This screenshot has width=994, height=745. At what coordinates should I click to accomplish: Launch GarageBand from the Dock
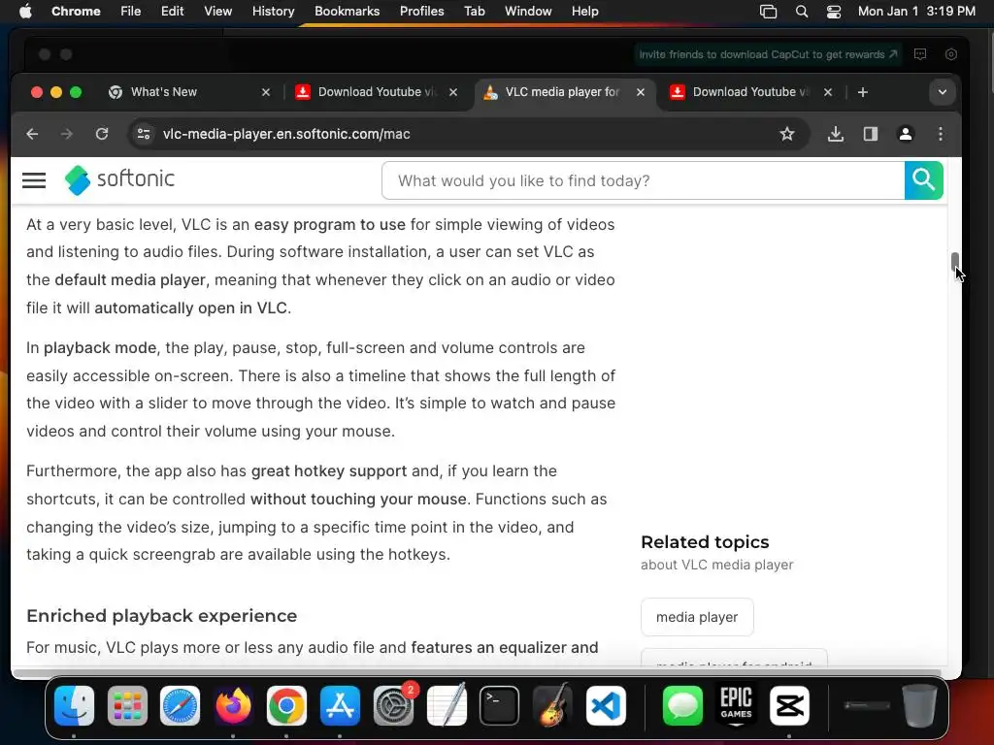point(552,705)
